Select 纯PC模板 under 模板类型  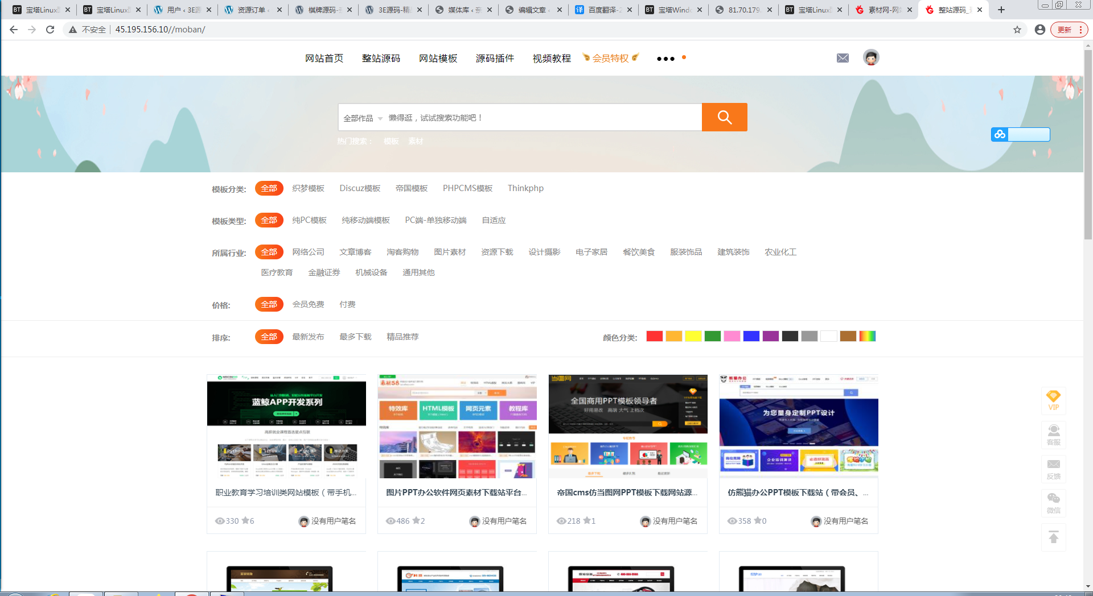tap(308, 220)
